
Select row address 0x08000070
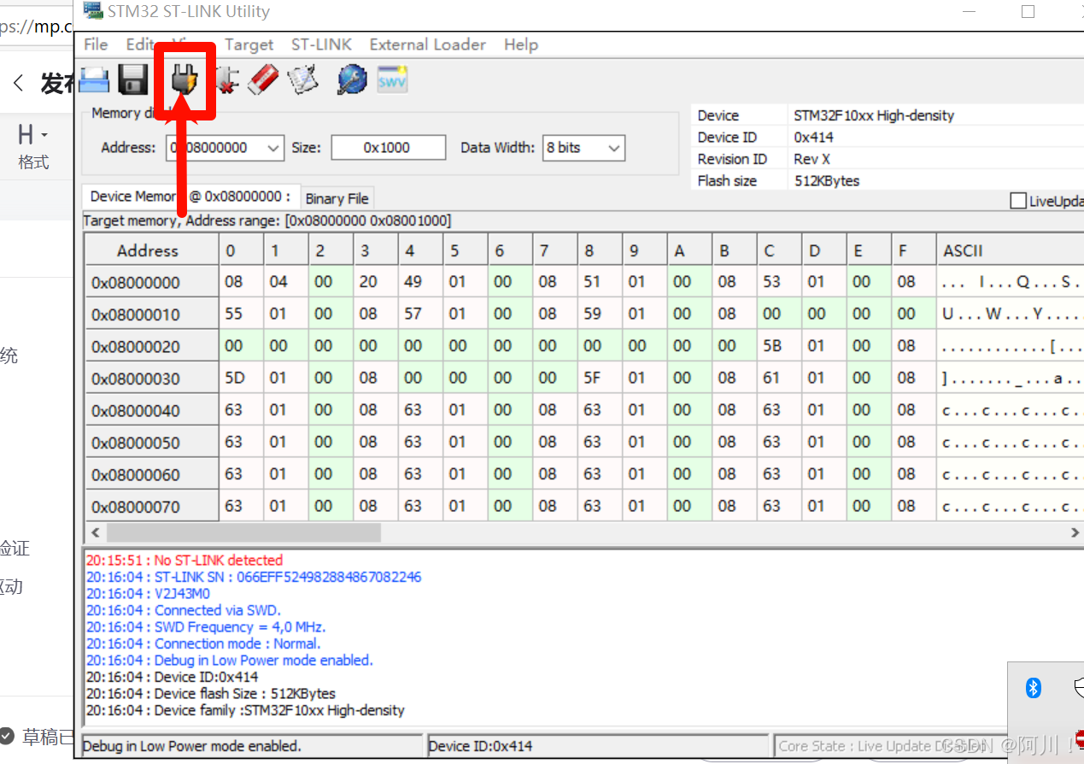click(151, 507)
